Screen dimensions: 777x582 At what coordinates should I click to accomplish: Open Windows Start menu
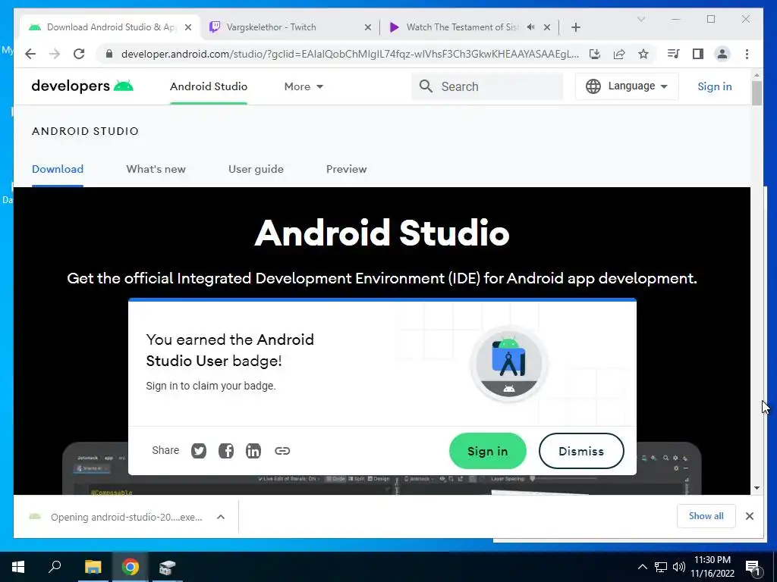[18, 567]
